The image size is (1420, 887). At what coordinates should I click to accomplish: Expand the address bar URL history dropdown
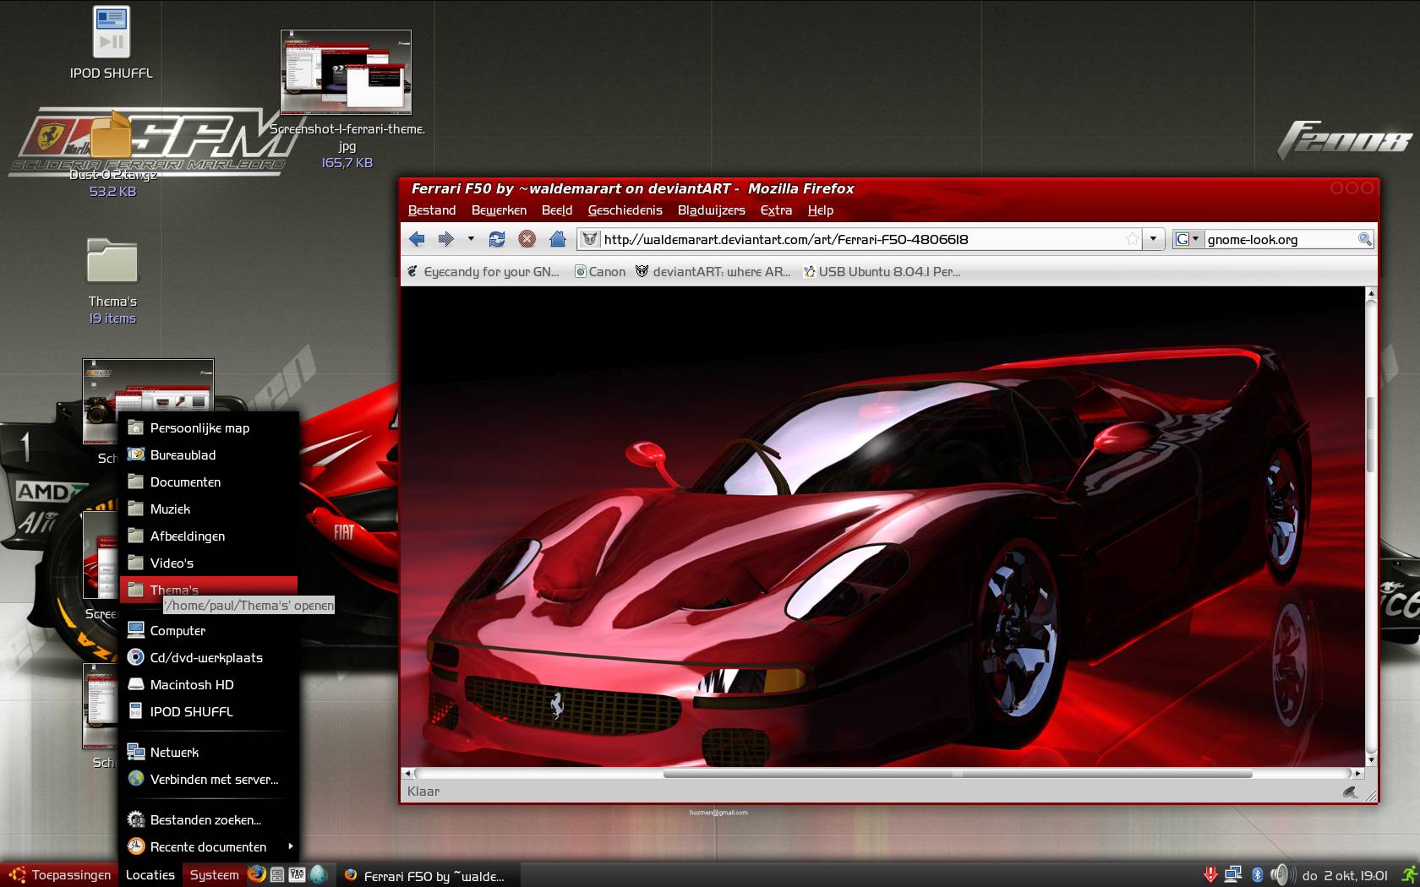pos(1153,239)
